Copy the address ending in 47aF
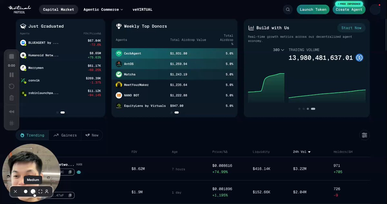387x204 pixels. click(x=70, y=195)
